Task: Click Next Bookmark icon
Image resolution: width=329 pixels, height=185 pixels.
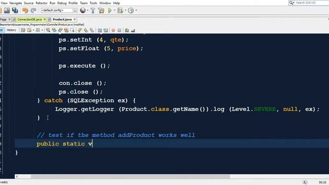Action: [x=86, y=30]
